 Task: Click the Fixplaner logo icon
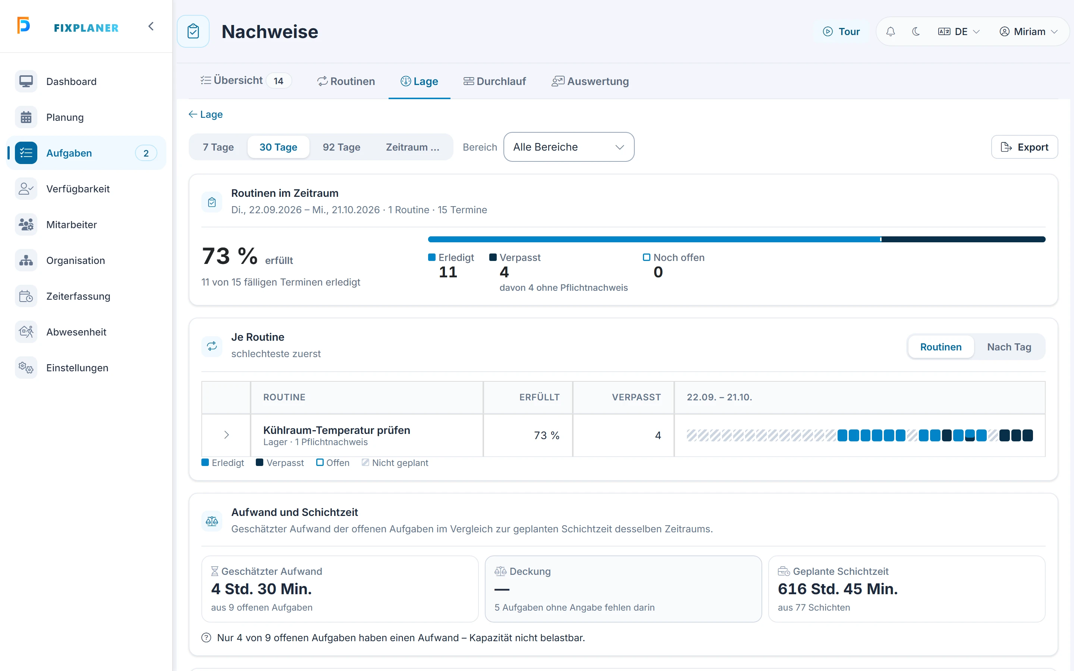click(x=23, y=25)
